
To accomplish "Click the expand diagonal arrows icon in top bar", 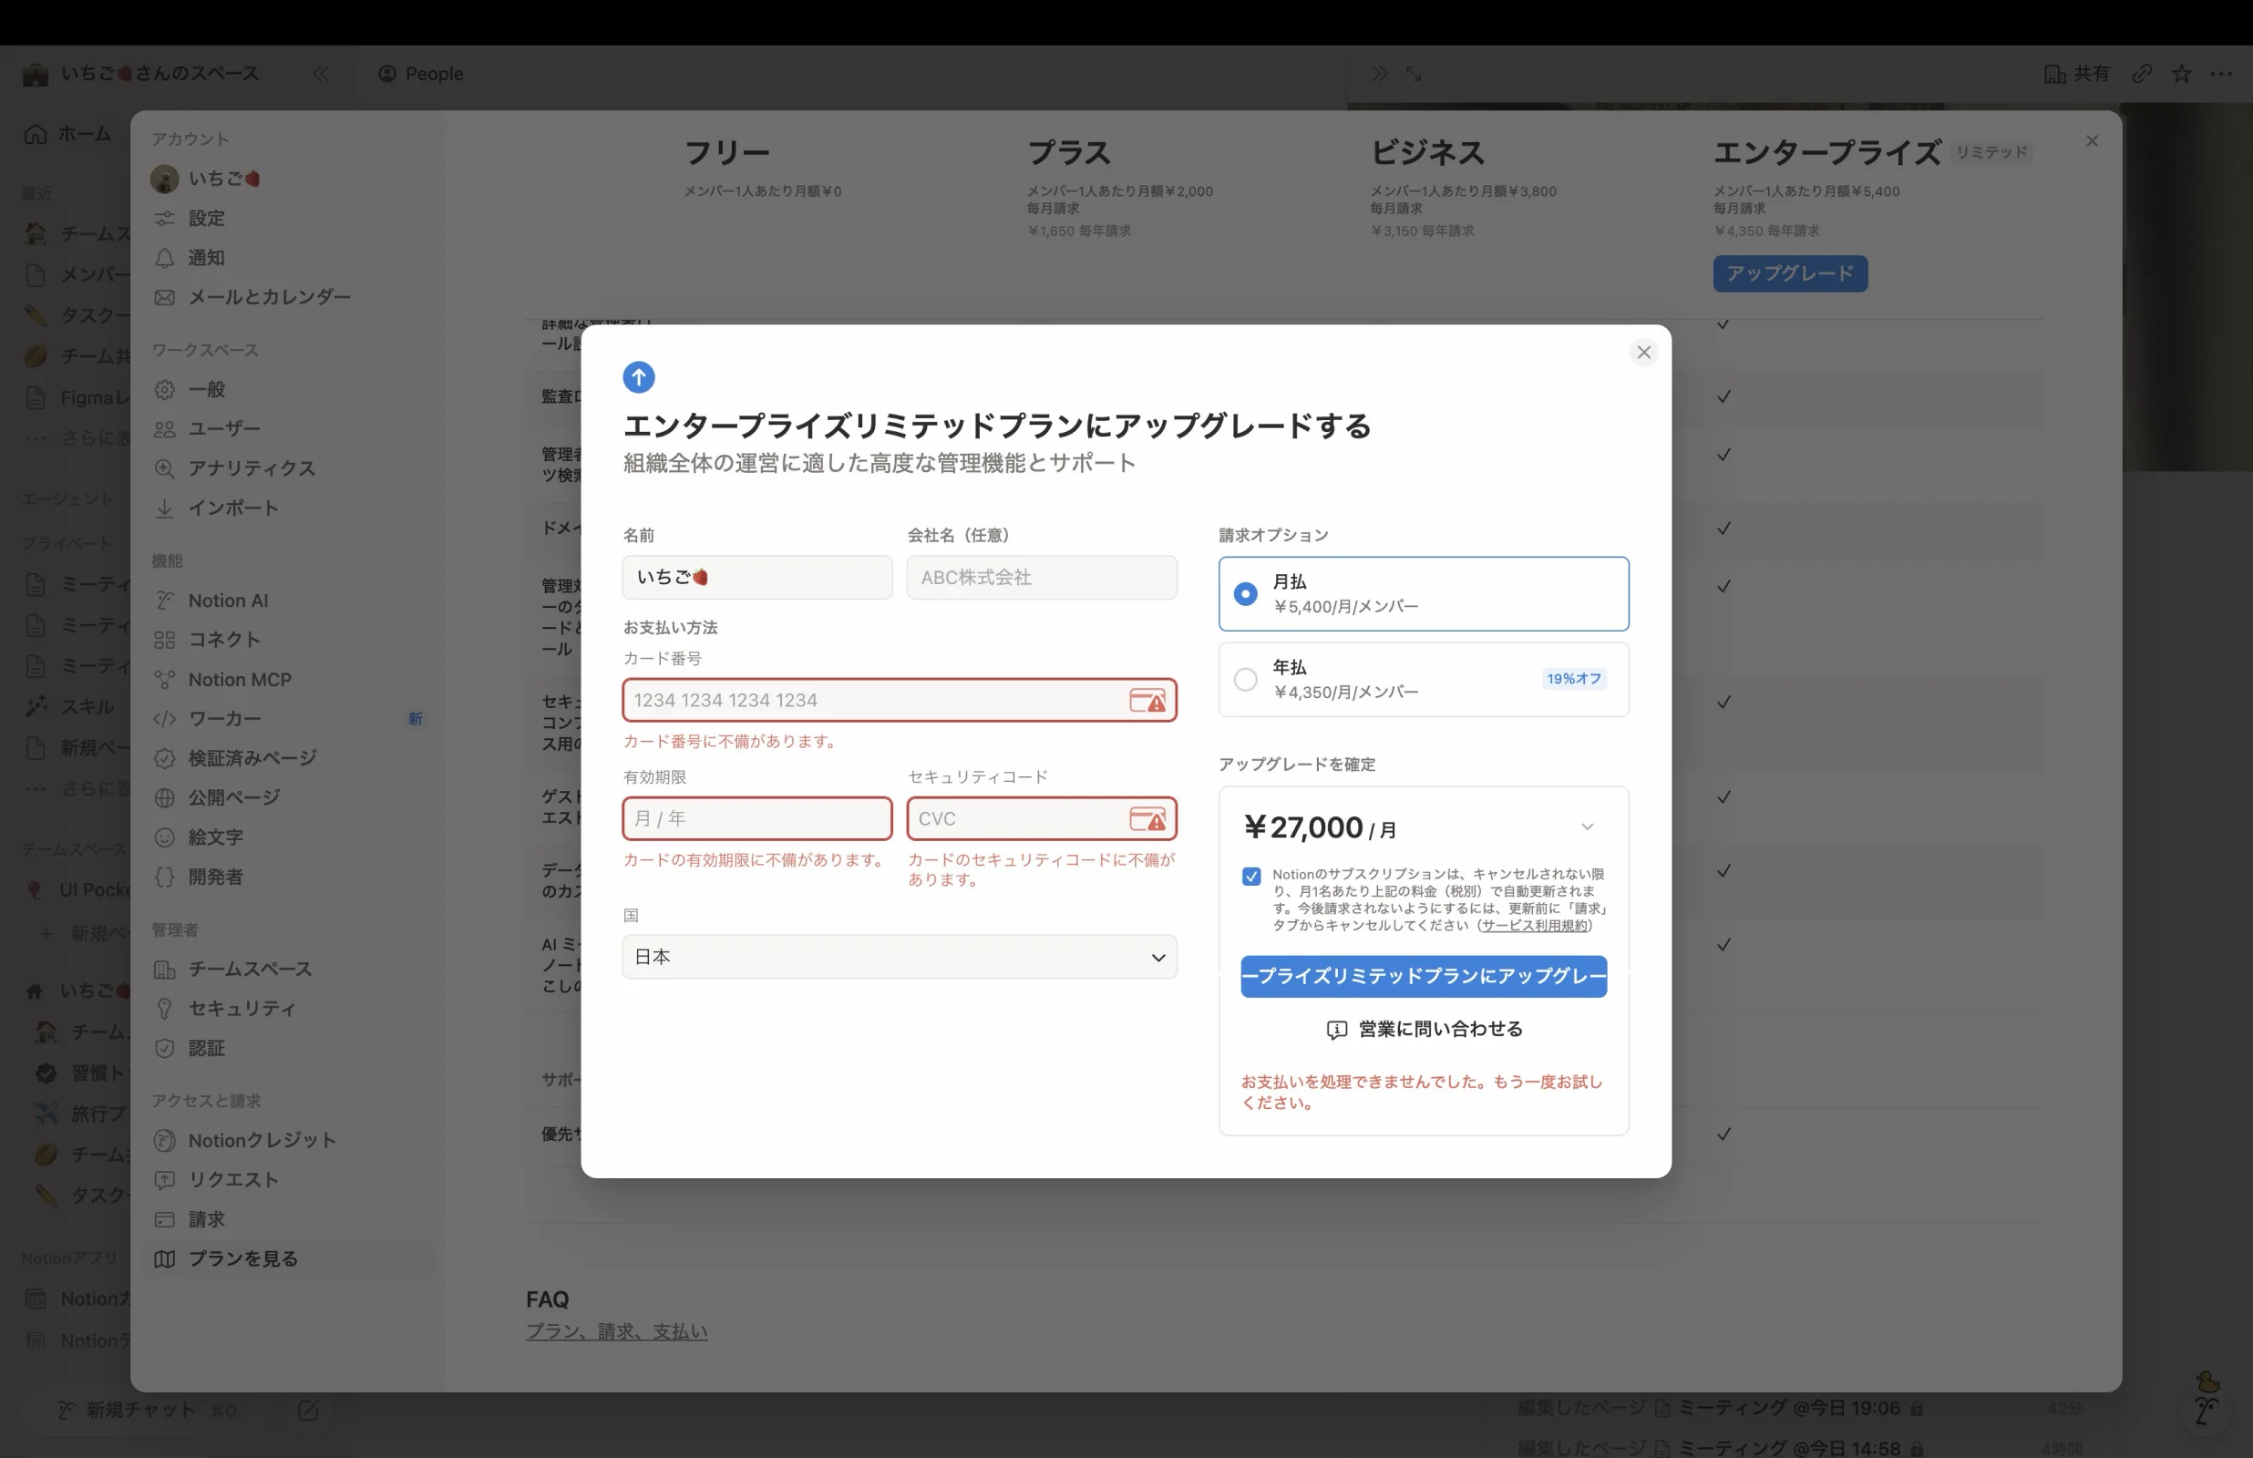I will pyautogui.click(x=1414, y=74).
